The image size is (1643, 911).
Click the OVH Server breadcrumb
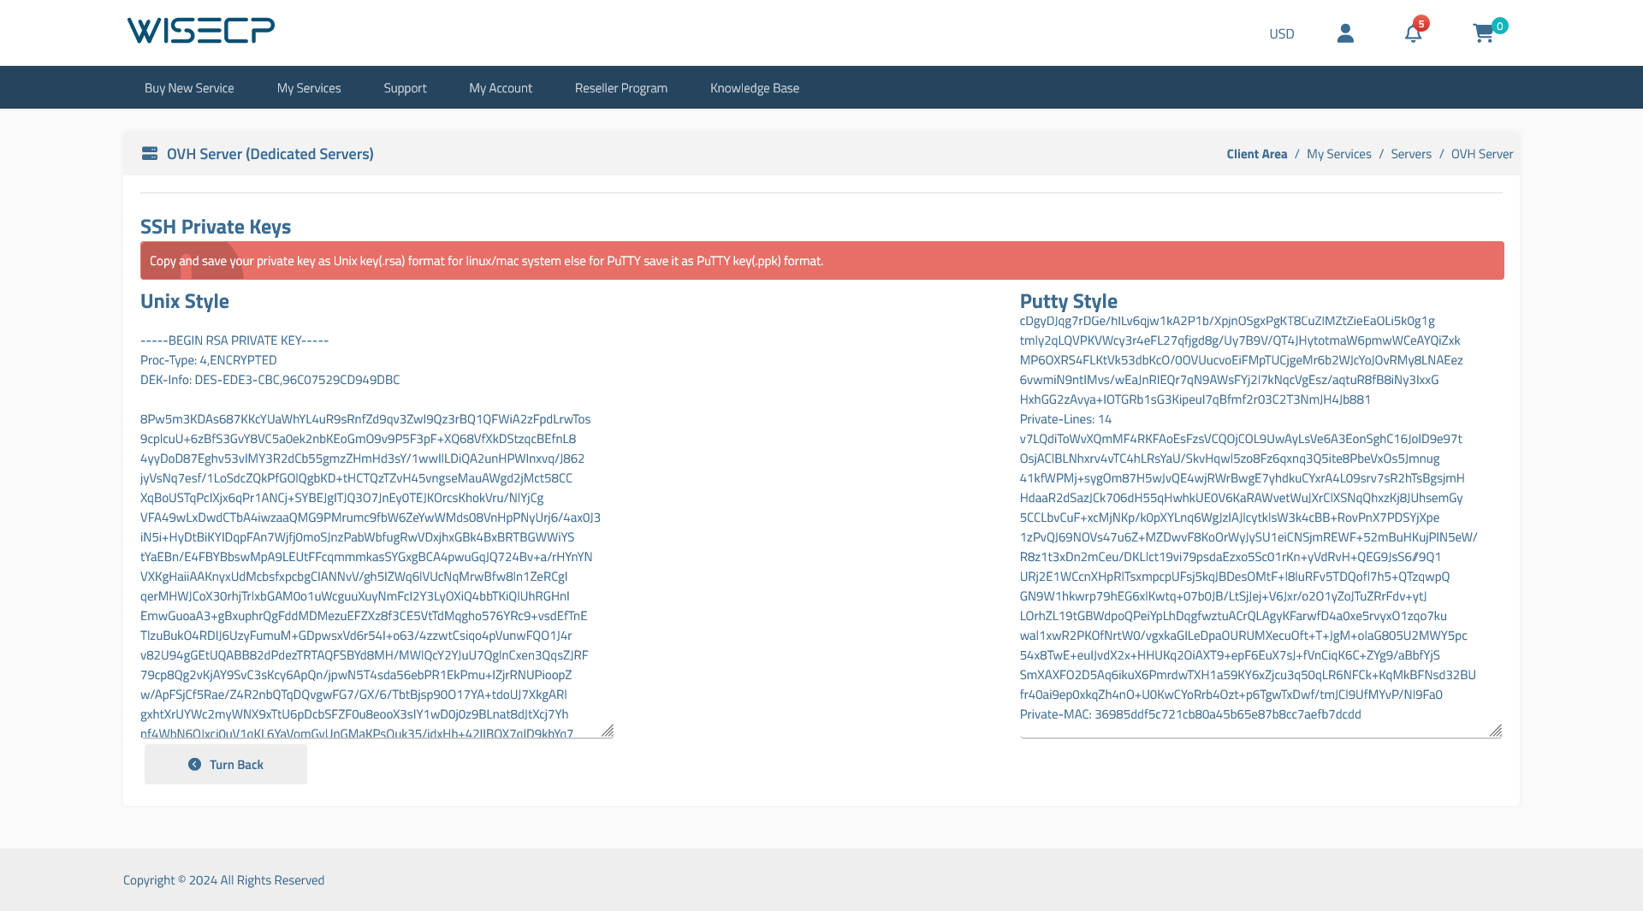1482,154
